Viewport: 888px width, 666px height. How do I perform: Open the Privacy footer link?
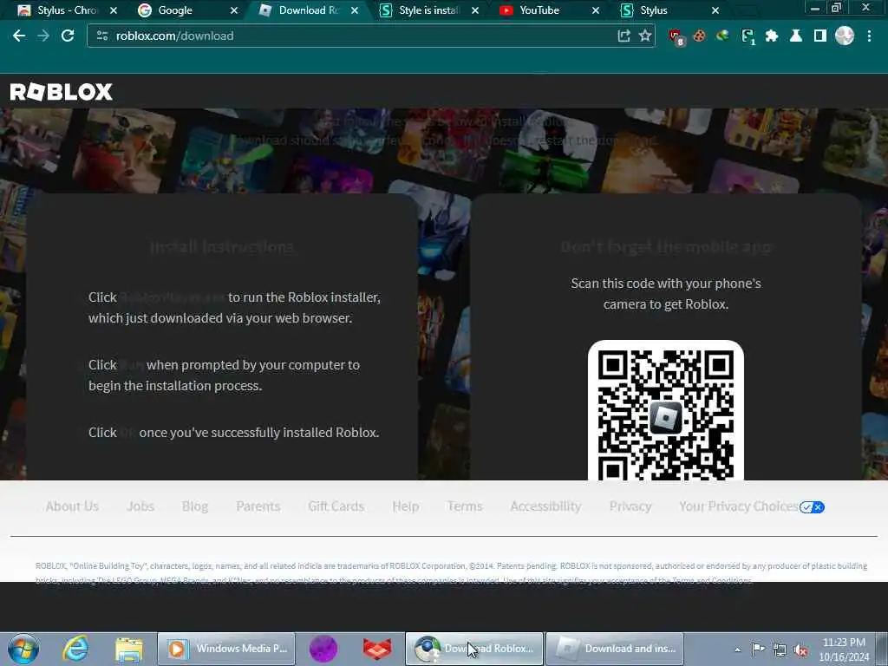(x=630, y=506)
